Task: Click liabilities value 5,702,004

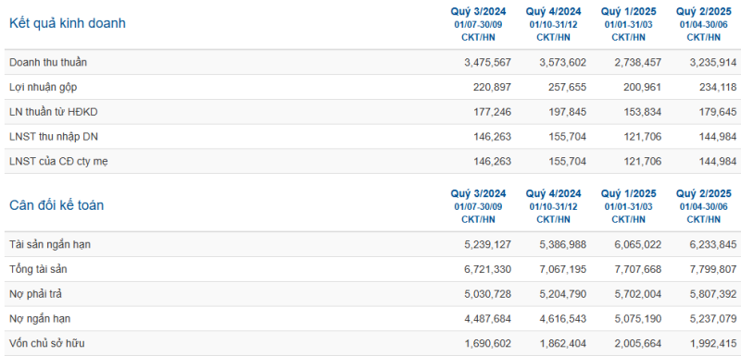Action: point(637,294)
